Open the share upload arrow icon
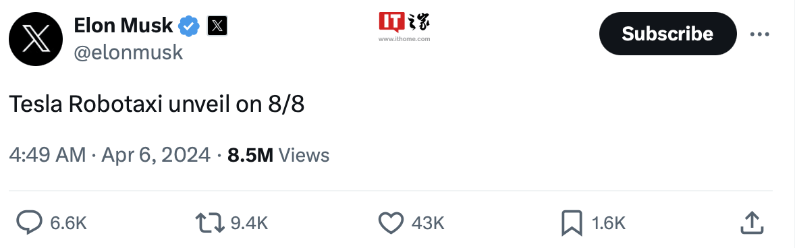This screenshot has width=795, height=248. pos(752,222)
